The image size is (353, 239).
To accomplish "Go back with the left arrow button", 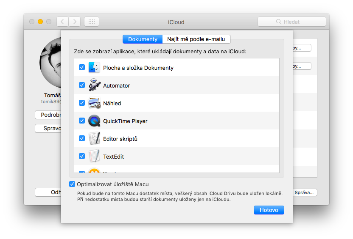I will tap(62, 22).
